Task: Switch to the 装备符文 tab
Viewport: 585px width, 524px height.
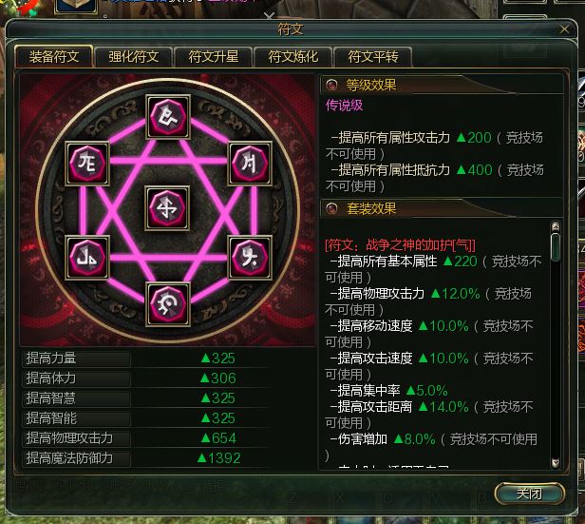Action: [x=54, y=57]
